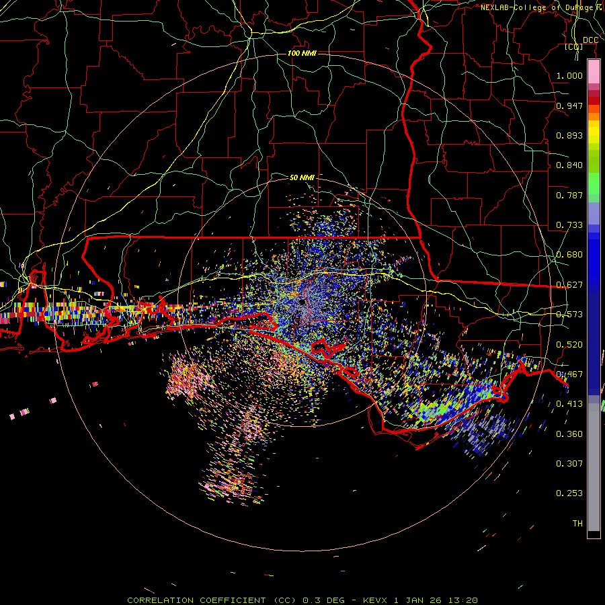This screenshot has width=605, height=605.
Task: Select the 0.627 scale value
Action: pos(569,285)
